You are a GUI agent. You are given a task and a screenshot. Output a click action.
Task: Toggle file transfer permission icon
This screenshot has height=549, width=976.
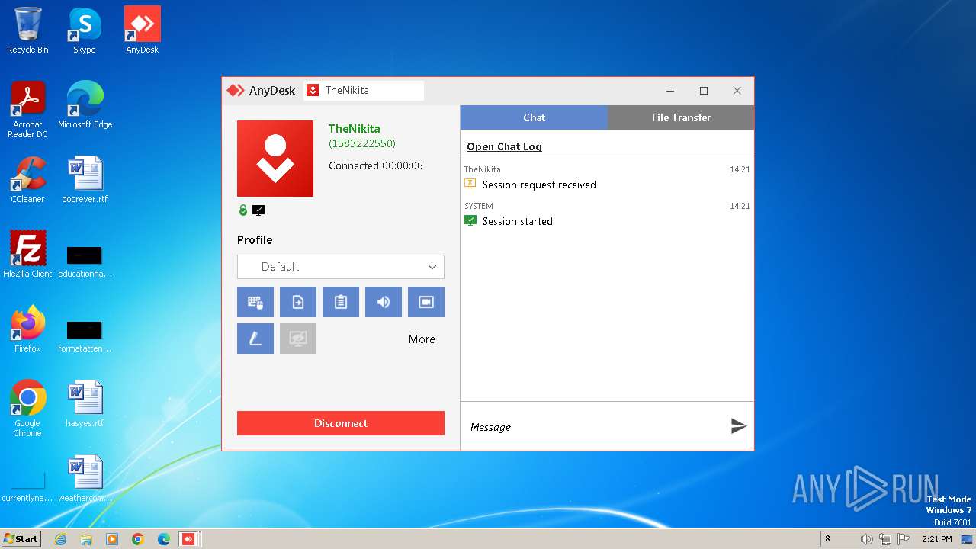pyautogui.click(x=298, y=302)
